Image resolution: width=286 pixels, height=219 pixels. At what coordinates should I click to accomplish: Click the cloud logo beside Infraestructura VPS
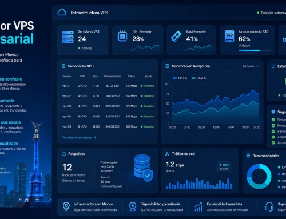[62, 13]
